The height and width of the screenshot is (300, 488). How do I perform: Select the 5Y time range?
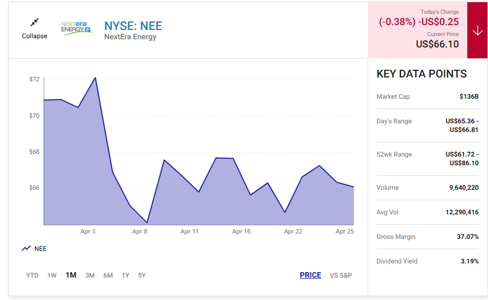[x=142, y=275]
